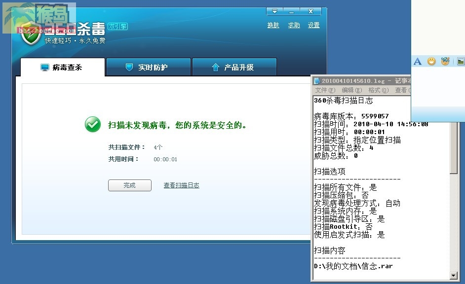
Task: Click the 换肤 skin link
Action: coord(273,25)
